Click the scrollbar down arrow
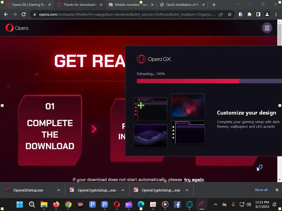Viewport: 282px width, 211px height. (280, 180)
